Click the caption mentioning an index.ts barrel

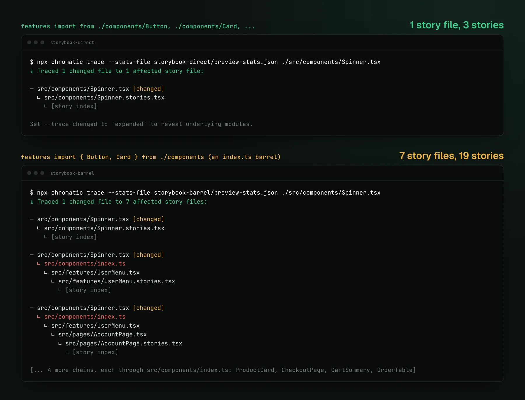pos(151,157)
